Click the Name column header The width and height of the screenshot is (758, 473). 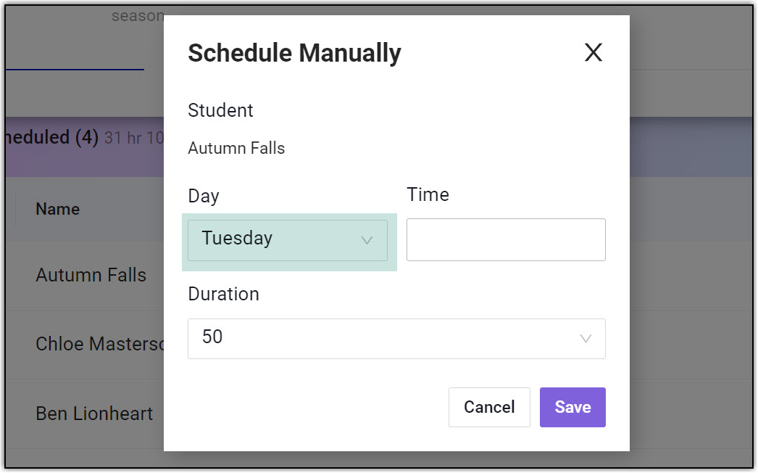pyautogui.click(x=58, y=210)
